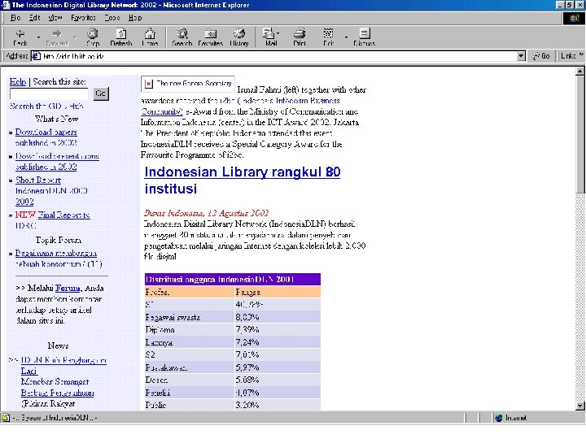
Task: Print the page with Print icon
Action: click(x=300, y=37)
